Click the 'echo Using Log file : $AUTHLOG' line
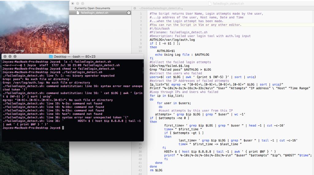The width and height of the screenshot is (314, 175). 182,55
